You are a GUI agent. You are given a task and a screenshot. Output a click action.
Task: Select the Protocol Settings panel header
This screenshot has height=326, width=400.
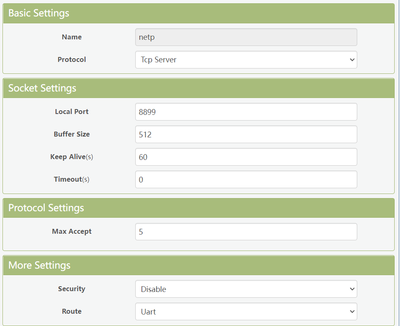tap(46, 208)
